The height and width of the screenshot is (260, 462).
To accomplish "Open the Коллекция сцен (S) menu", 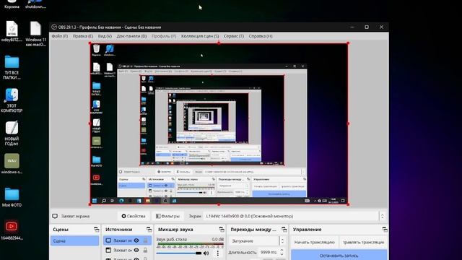I will tap(200, 36).
